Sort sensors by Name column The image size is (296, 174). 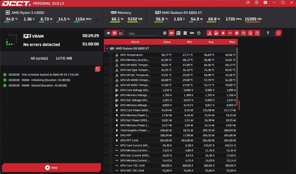click(x=135, y=42)
